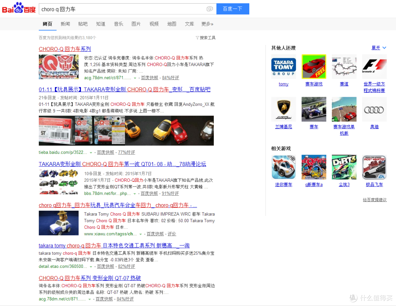Click the 77%好评 rating link
396x306 pixels.
[x=126, y=152]
